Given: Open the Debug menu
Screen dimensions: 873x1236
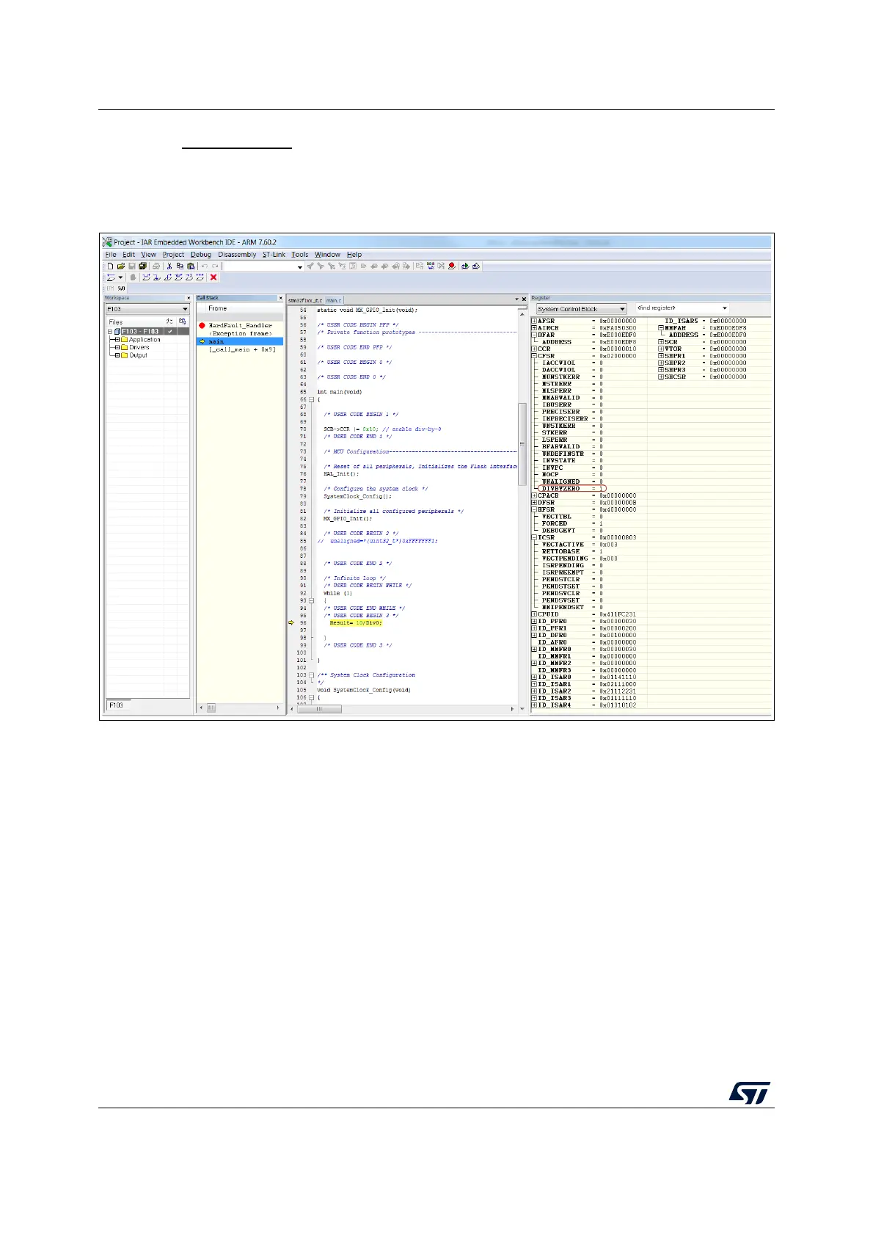Looking at the screenshot, I should point(201,255).
